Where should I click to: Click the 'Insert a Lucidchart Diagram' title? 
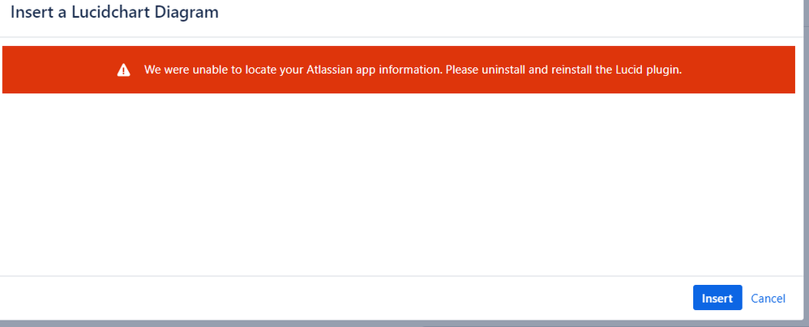(x=114, y=12)
